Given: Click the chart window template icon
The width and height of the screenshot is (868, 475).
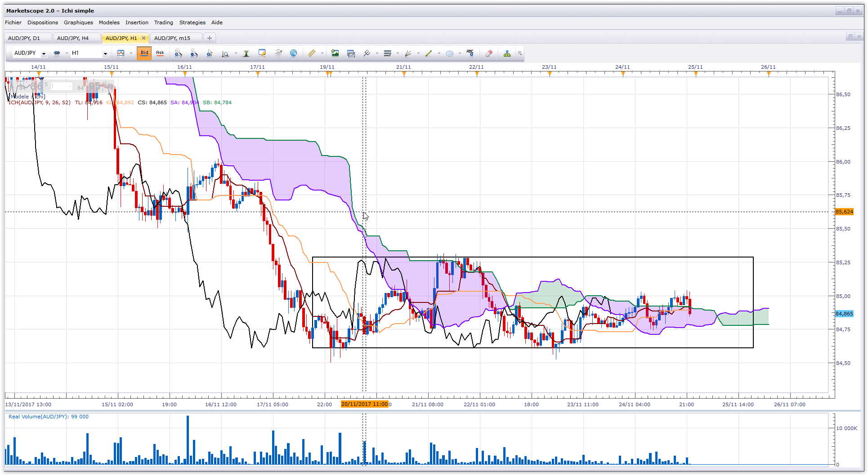Looking at the screenshot, I should click(351, 53).
